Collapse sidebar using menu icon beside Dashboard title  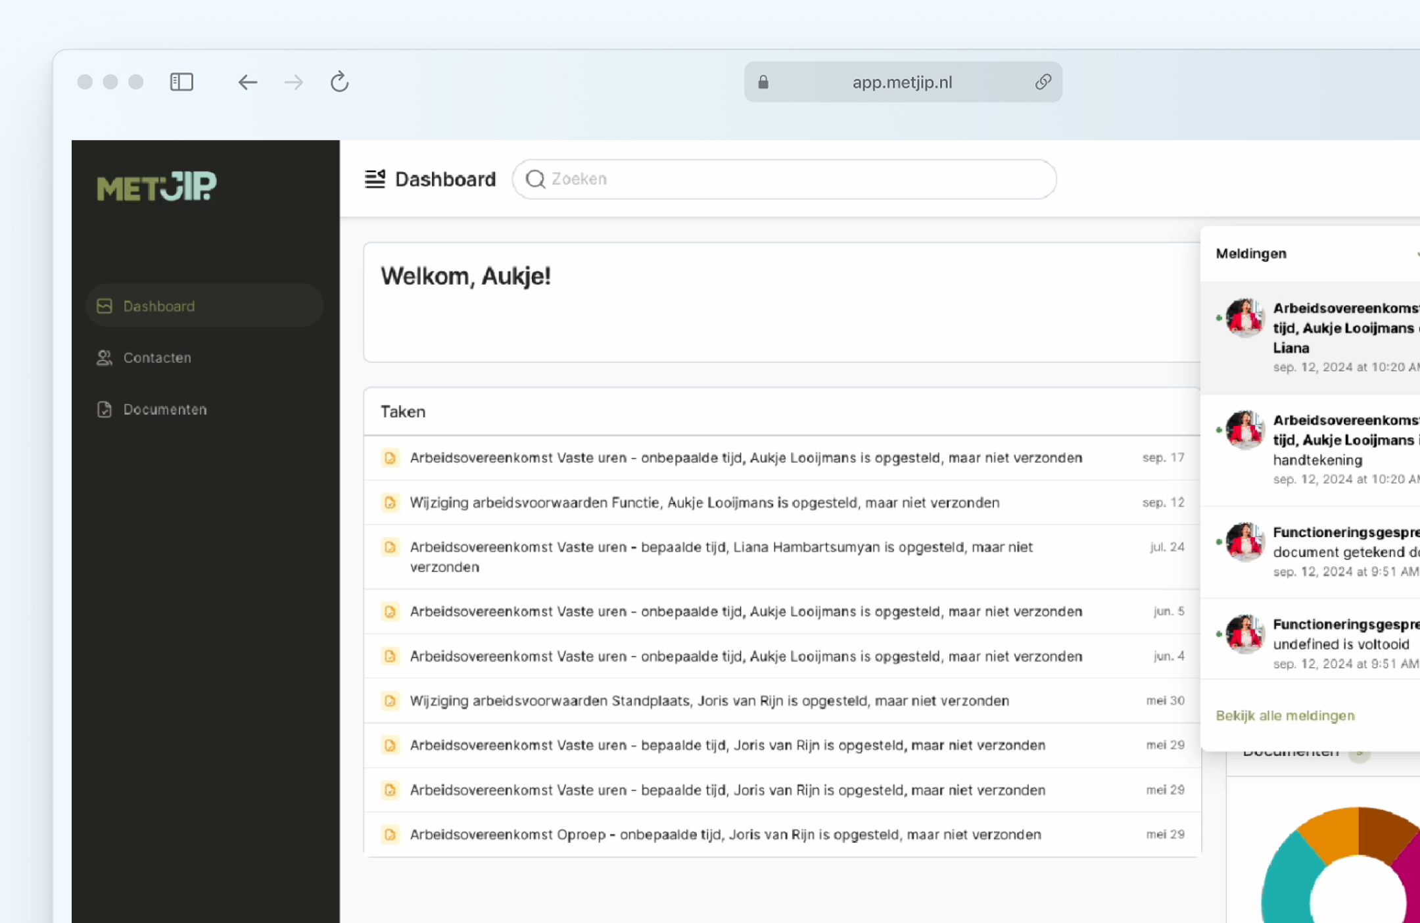(x=375, y=179)
